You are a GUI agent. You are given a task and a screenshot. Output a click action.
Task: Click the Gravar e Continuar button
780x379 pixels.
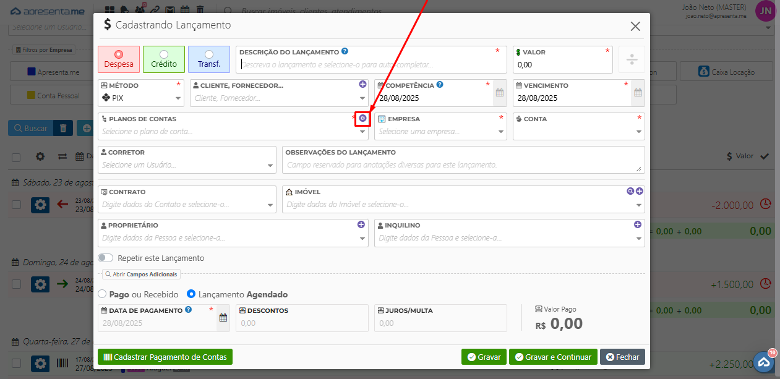[553, 357]
